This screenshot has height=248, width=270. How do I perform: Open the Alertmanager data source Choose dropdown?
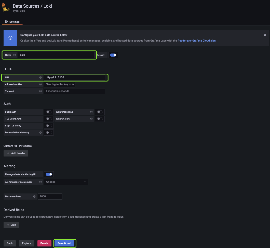pos(66,182)
